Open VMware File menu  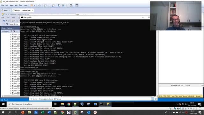coord(3,5)
